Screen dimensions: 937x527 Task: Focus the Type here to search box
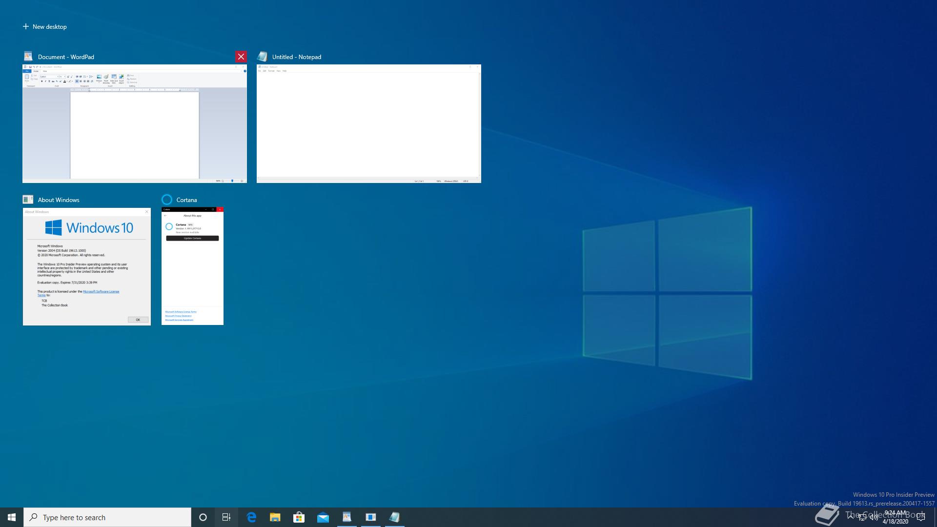(x=107, y=517)
